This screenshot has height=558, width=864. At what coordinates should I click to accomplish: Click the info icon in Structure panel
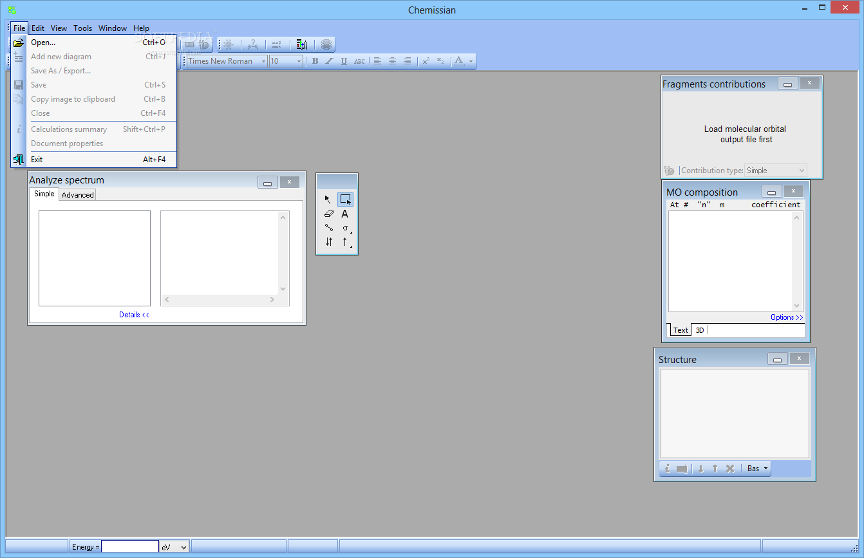tap(668, 469)
